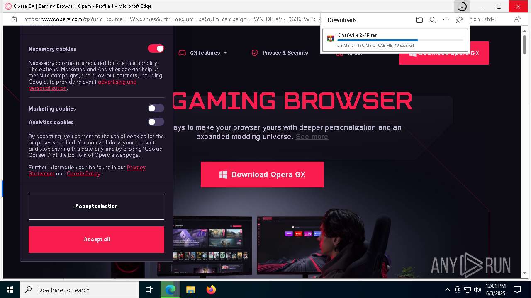
Task: Show hidden tray icons chevron
Action: [x=447, y=290]
